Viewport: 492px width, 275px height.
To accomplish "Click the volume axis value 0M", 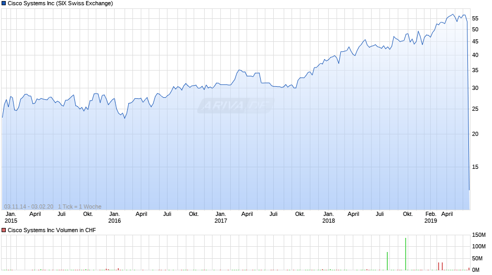I will pos(476,270).
